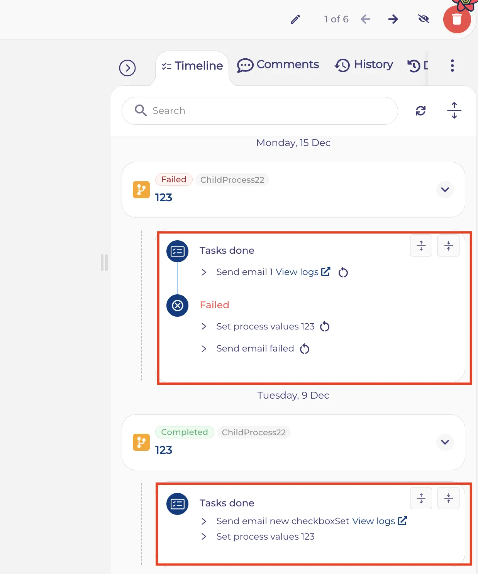Click the expand-all icon beside the refresh icon
The width and height of the screenshot is (478, 574).
[x=454, y=110]
